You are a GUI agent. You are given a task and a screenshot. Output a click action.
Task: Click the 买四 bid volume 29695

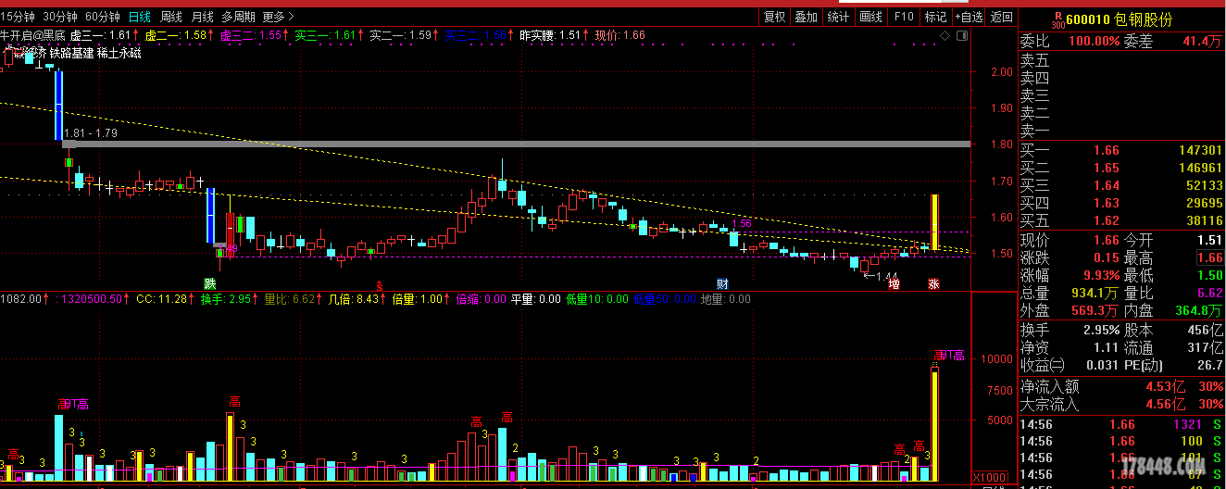[1204, 203]
